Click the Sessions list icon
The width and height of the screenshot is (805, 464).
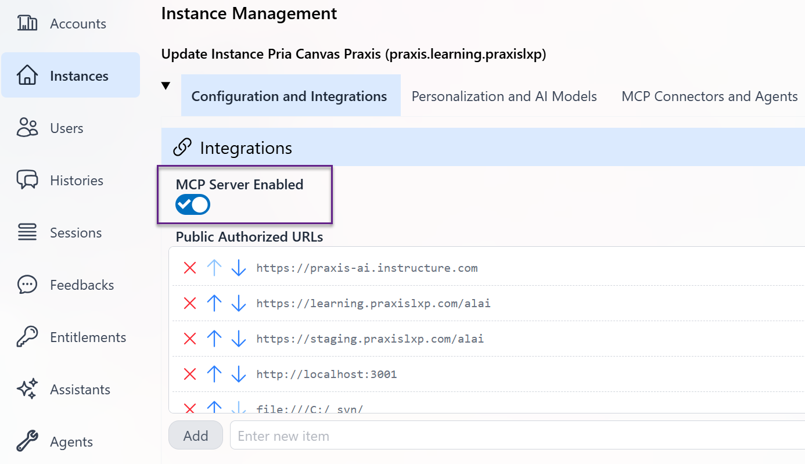27,233
